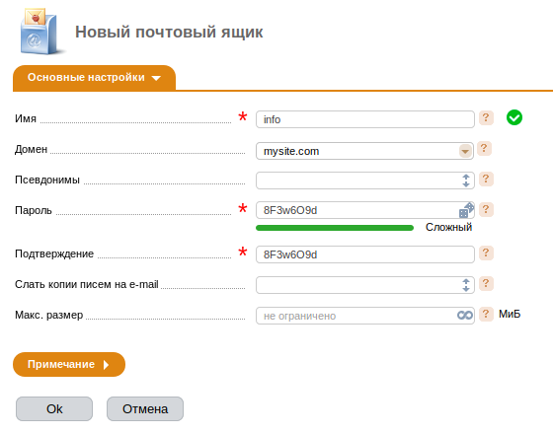
Task: Click the Подтверждение password input field
Action: pyautogui.click(x=365, y=254)
